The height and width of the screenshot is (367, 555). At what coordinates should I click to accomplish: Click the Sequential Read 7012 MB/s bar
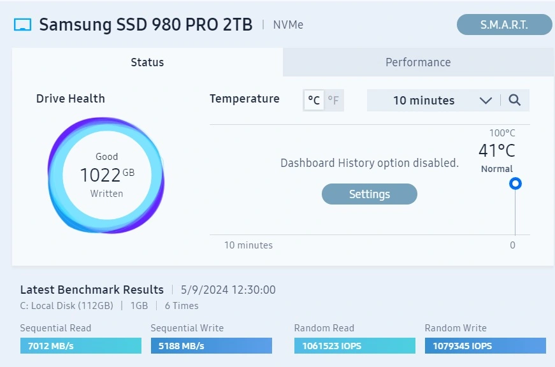tap(81, 346)
